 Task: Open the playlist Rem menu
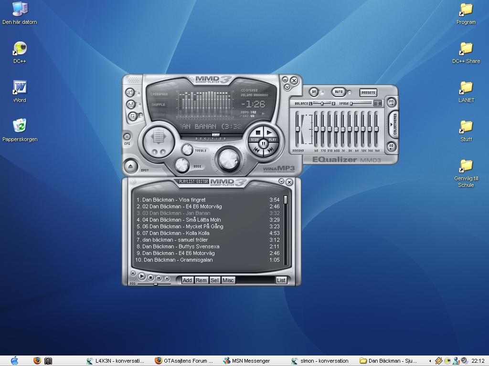click(201, 280)
